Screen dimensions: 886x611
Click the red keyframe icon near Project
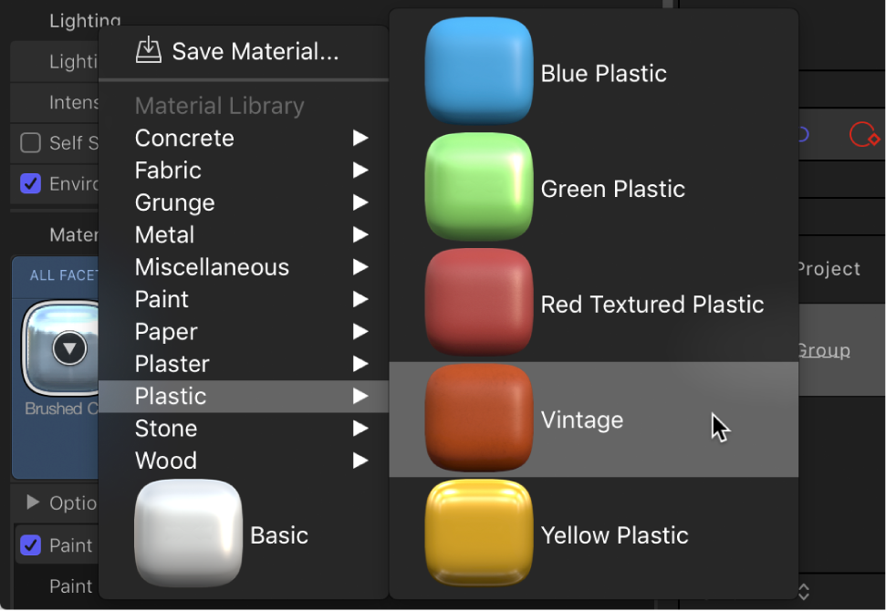pos(864,132)
